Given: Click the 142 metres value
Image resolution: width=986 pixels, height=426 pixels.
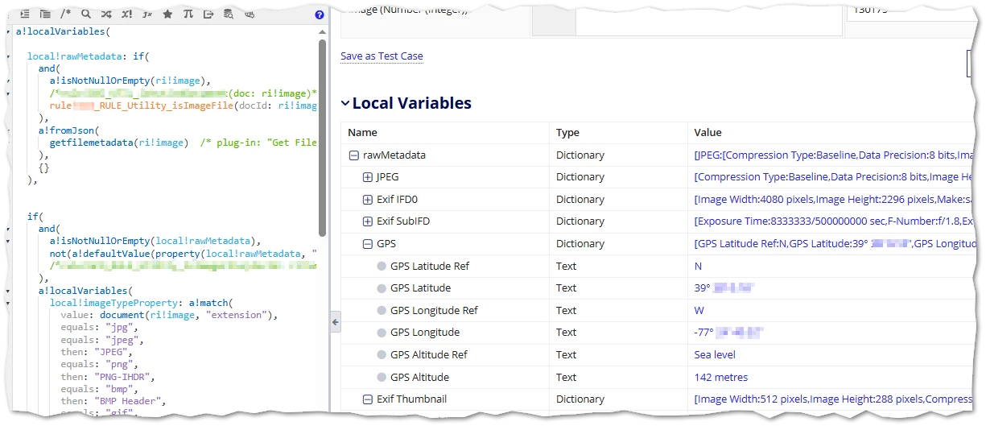Looking at the screenshot, I should tap(720, 377).
